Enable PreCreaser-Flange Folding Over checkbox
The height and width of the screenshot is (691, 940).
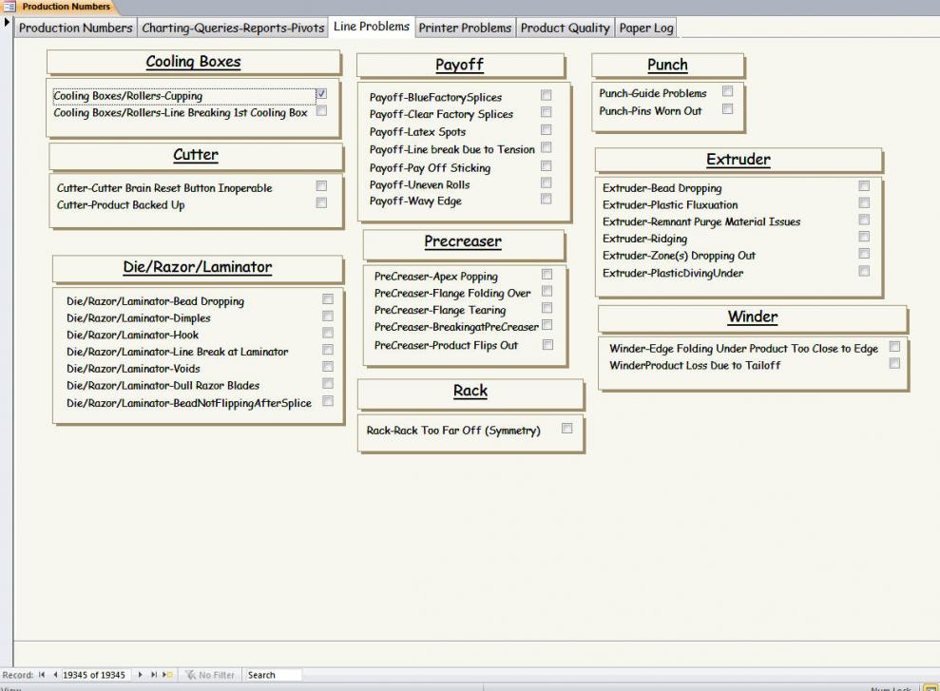(547, 291)
